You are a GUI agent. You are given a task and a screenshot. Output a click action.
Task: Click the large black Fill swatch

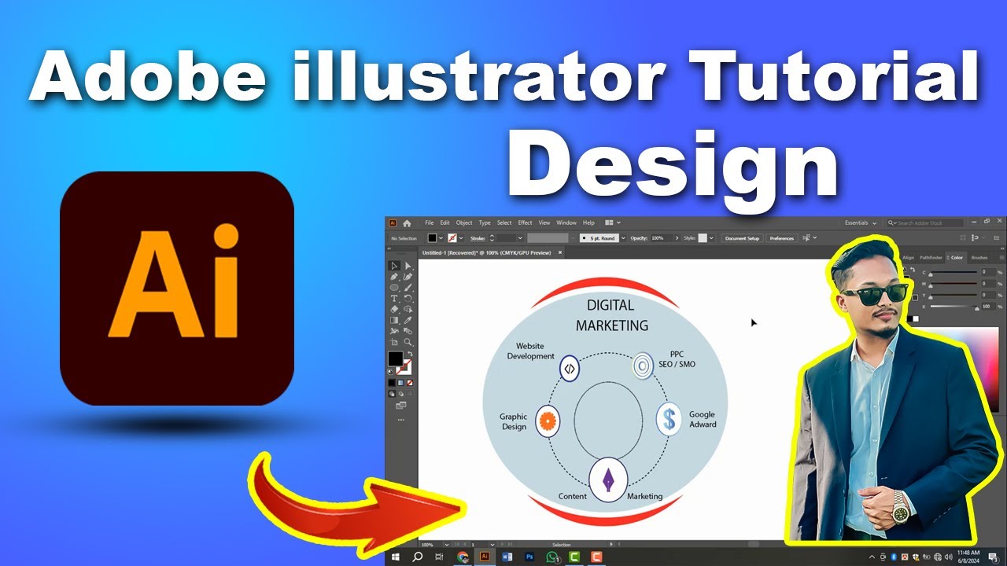(x=395, y=358)
